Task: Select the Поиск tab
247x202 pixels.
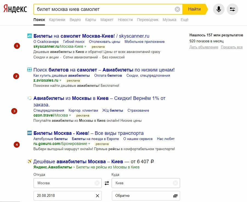Action: coord(39,20)
